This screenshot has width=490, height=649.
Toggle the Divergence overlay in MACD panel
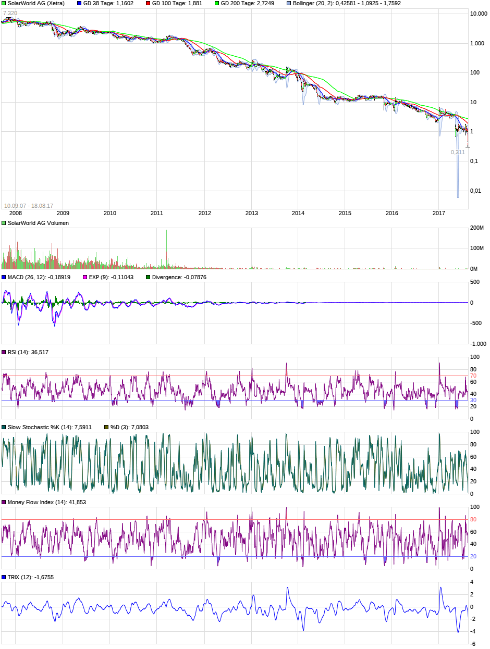[x=147, y=278]
